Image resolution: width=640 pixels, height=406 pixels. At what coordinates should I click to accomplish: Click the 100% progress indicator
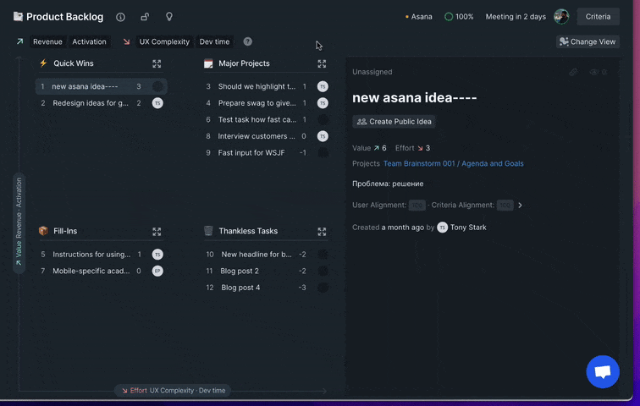[459, 17]
